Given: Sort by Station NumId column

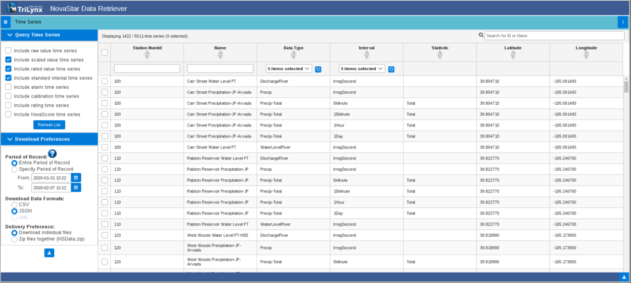Looking at the screenshot, I should (147, 55).
